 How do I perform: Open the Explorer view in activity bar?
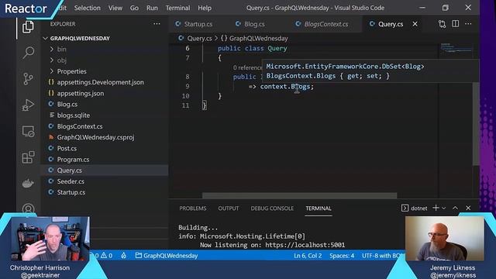(28, 27)
